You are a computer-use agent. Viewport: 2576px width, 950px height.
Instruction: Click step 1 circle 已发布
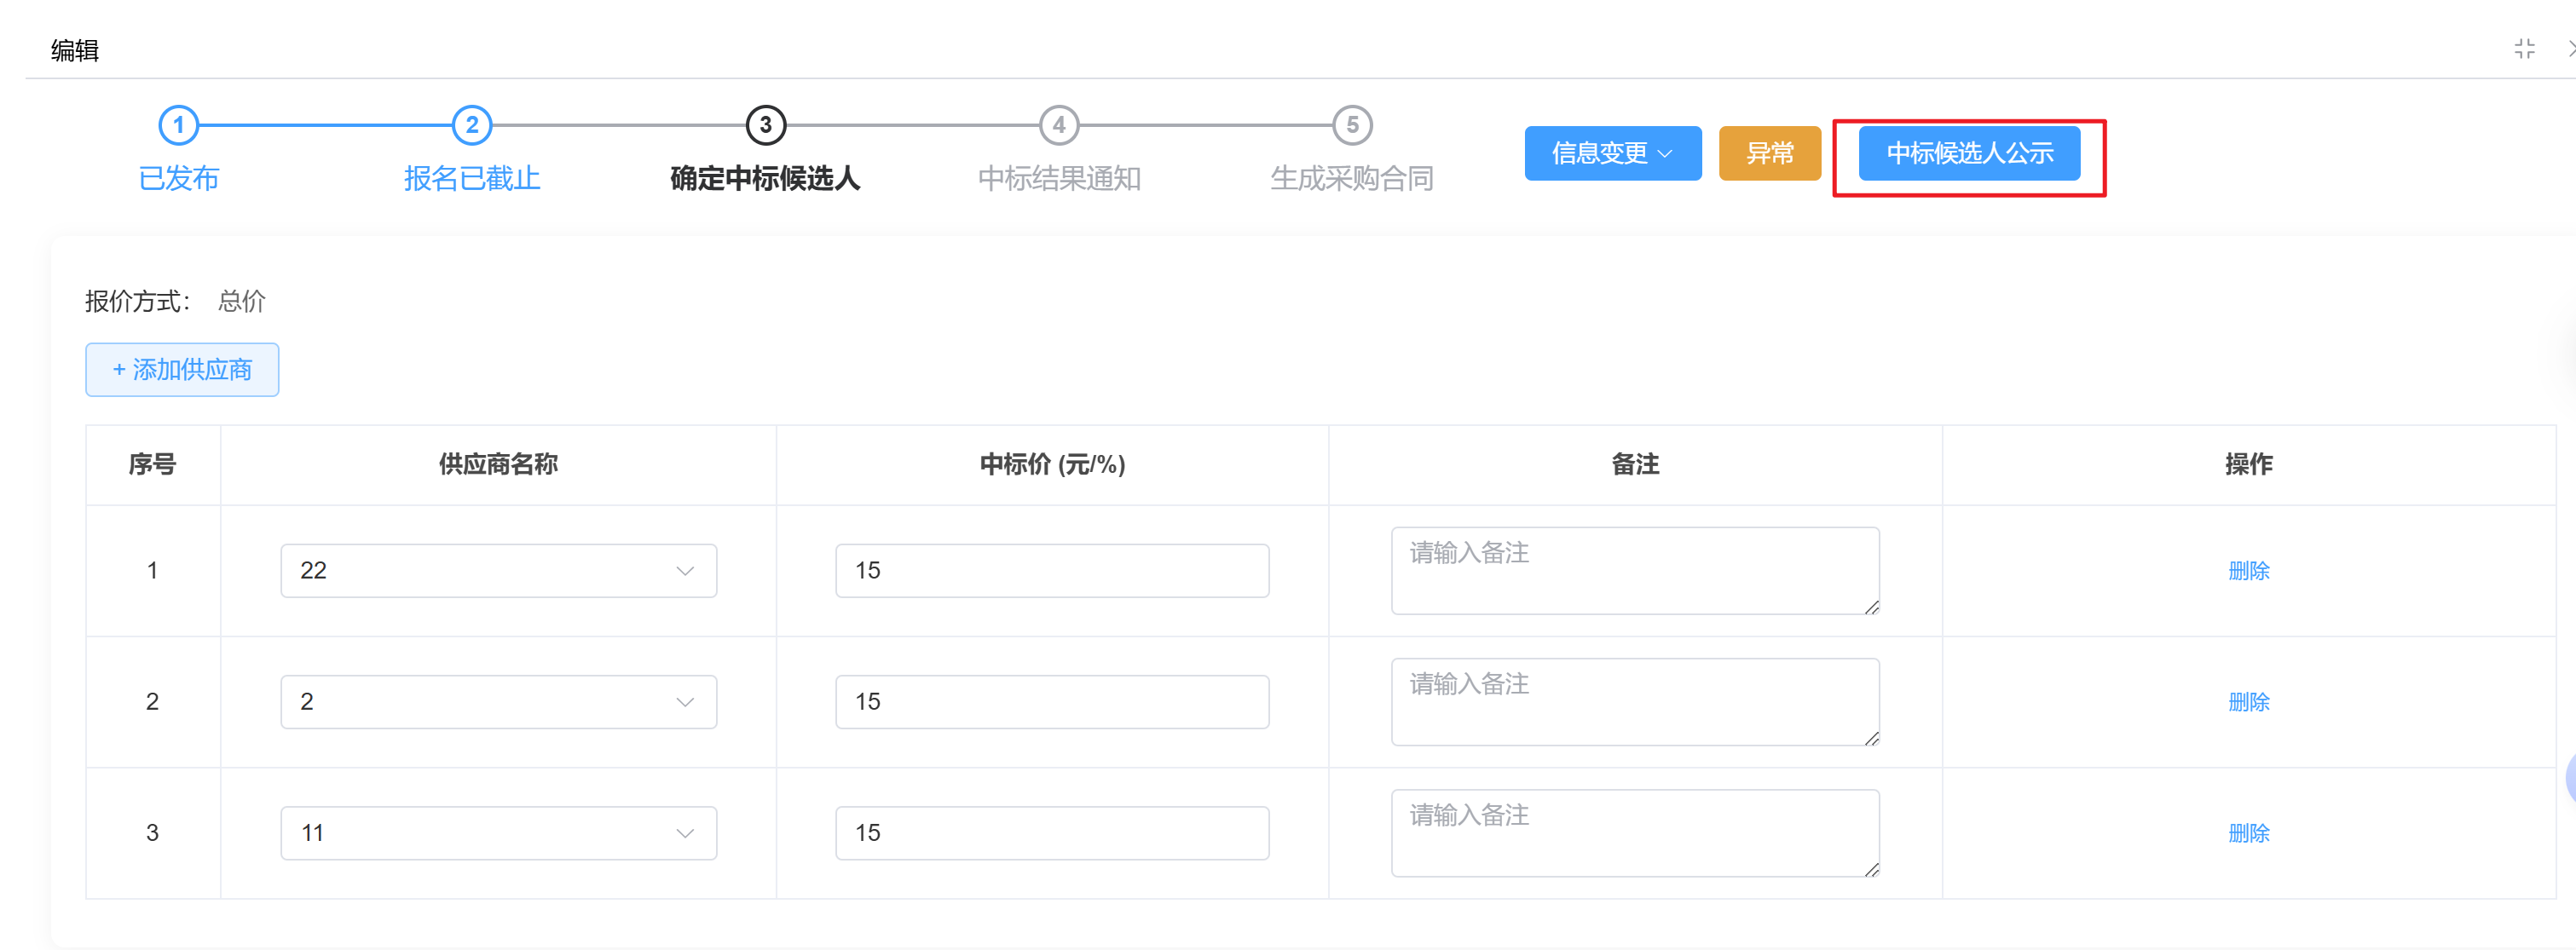tap(179, 125)
